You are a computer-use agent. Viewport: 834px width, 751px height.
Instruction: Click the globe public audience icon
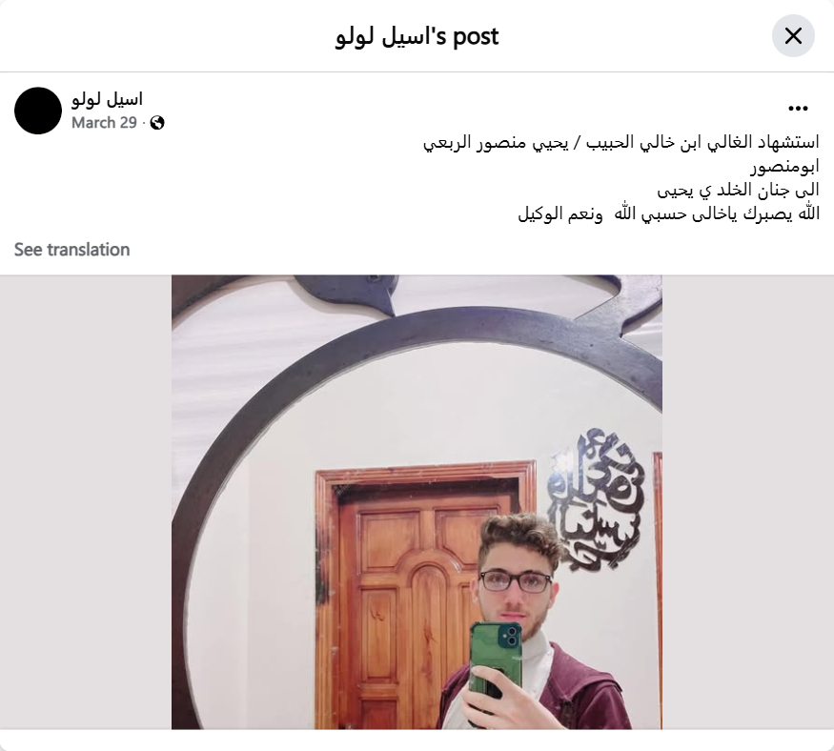pyautogui.click(x=157, y=123)
